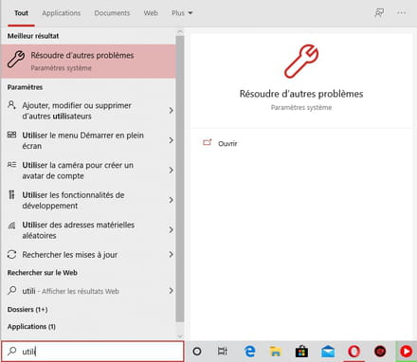Click scroll up arrow of results list
The width and height of the screenshot is (417, 362).
coord(180,32)
